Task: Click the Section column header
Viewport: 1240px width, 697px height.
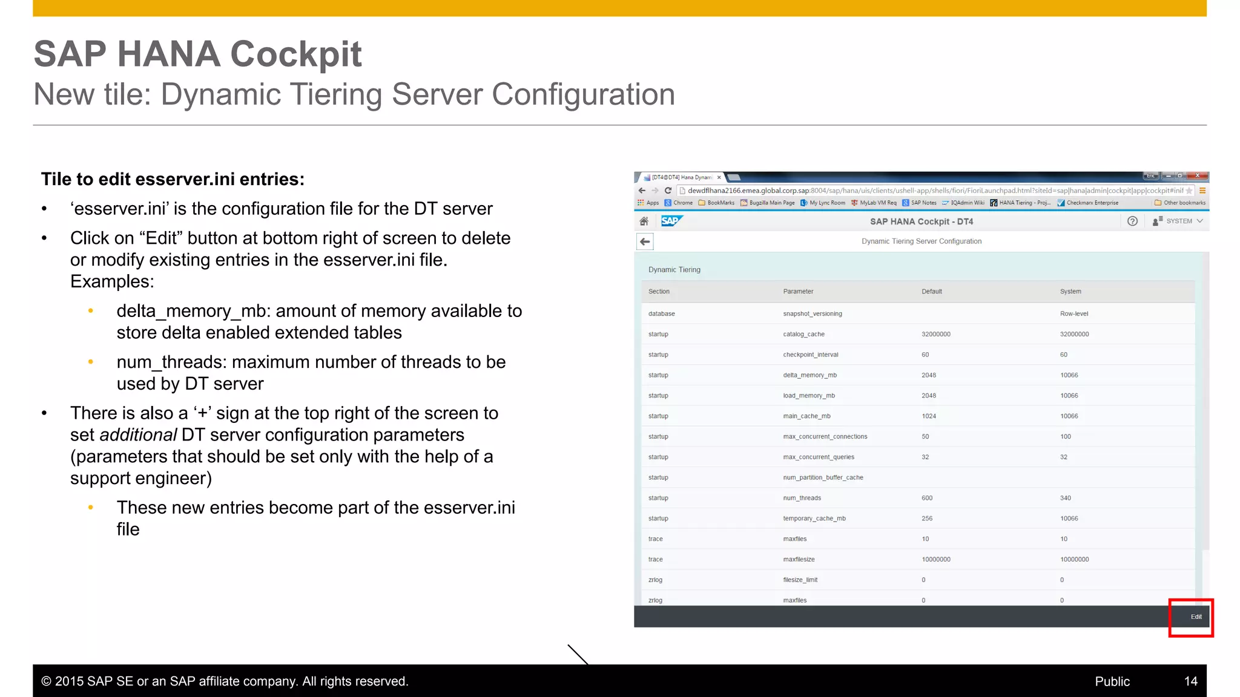Action: tap(659, 292)
